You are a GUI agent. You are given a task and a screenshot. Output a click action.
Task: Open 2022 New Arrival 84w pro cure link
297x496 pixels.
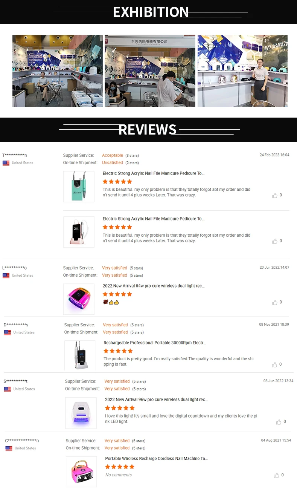click(154, 286)
